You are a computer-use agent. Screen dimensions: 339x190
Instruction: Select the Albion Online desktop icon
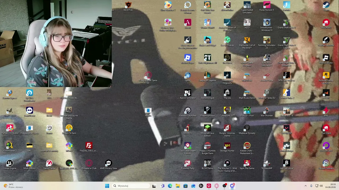coord(227,7)
